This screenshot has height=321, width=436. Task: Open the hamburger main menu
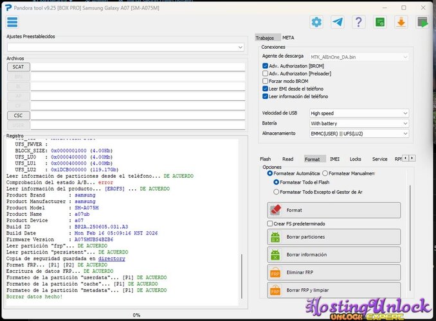(12, 22)
